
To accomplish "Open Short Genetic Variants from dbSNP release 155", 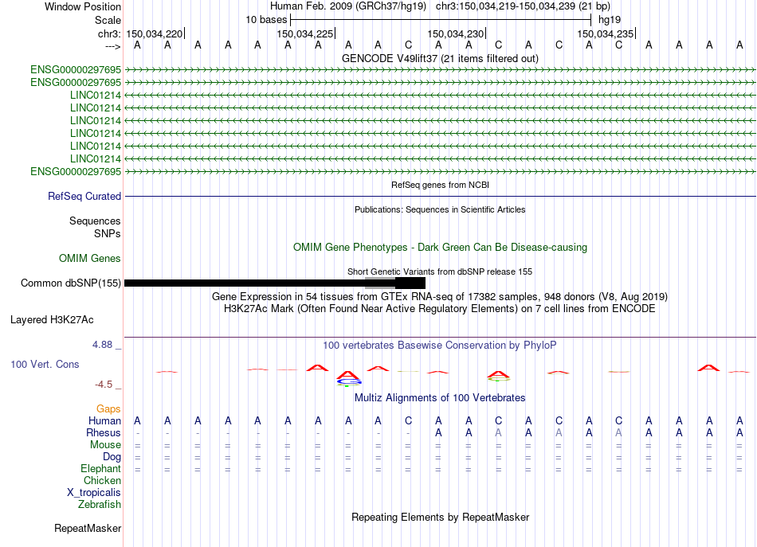I will tap(440, 272).
